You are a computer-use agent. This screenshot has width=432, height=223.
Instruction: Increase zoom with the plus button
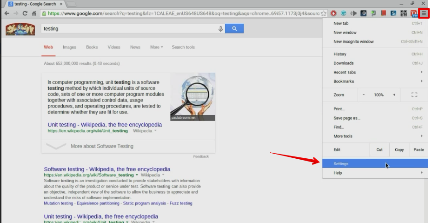[x=394, y=95]
